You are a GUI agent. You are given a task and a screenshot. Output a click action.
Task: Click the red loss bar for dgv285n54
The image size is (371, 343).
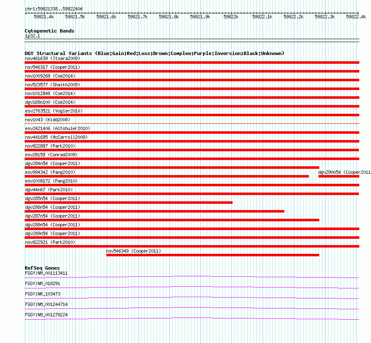[129, 203]
